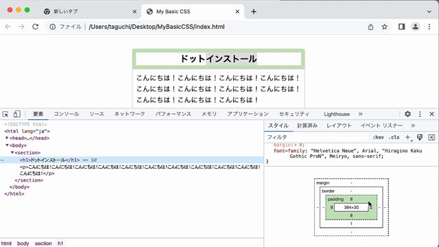This screenshot has height=247, width=439.
Task: Go forward to the next page
Action: pyautogui.click(x=21, y=27)
